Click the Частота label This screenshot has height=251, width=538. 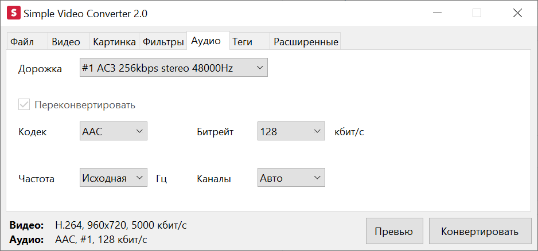(x=36, y=179)
